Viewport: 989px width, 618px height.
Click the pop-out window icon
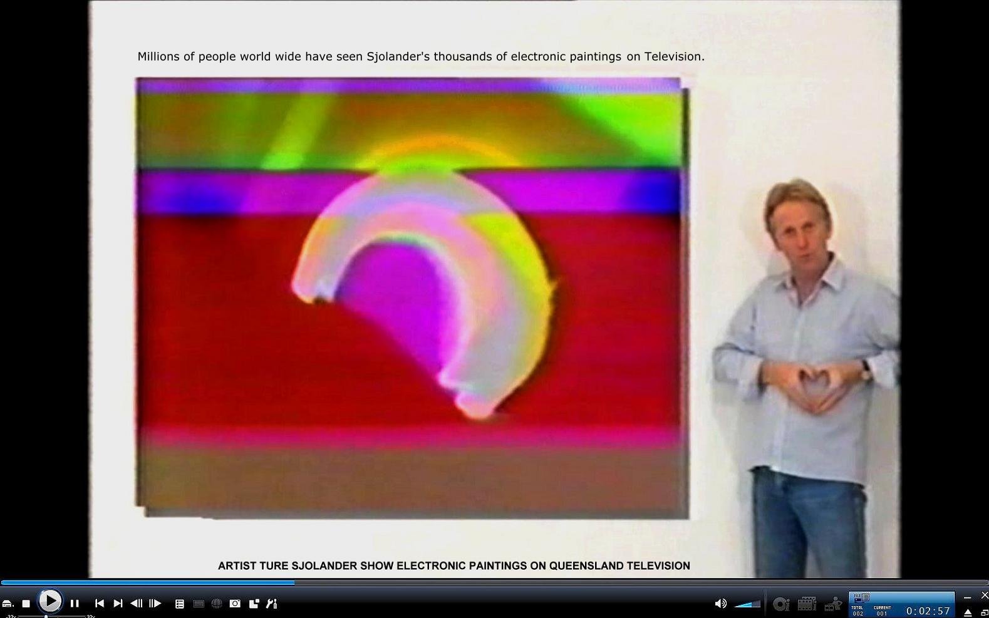(254, 604)
